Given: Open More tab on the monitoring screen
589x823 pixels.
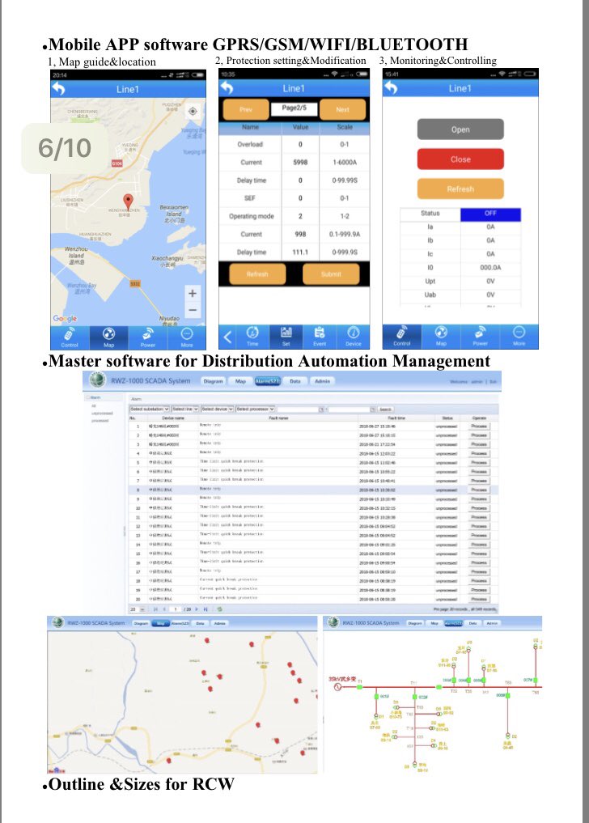Looking at the screenshot, I should click(x=519, y=337).
